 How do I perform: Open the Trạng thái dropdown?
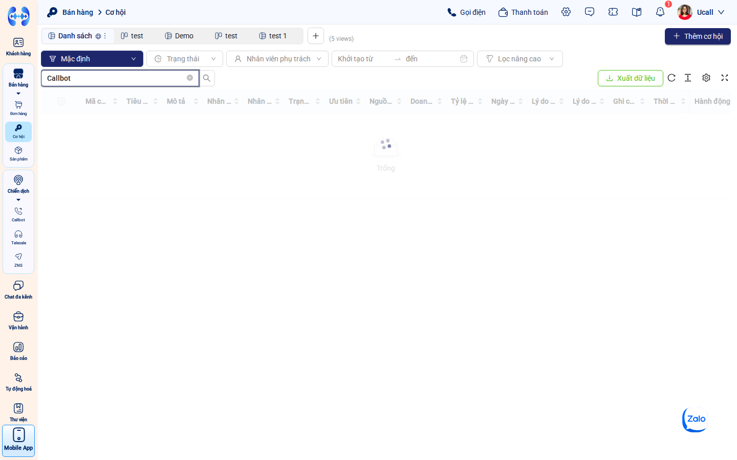(x=185, y=59)
